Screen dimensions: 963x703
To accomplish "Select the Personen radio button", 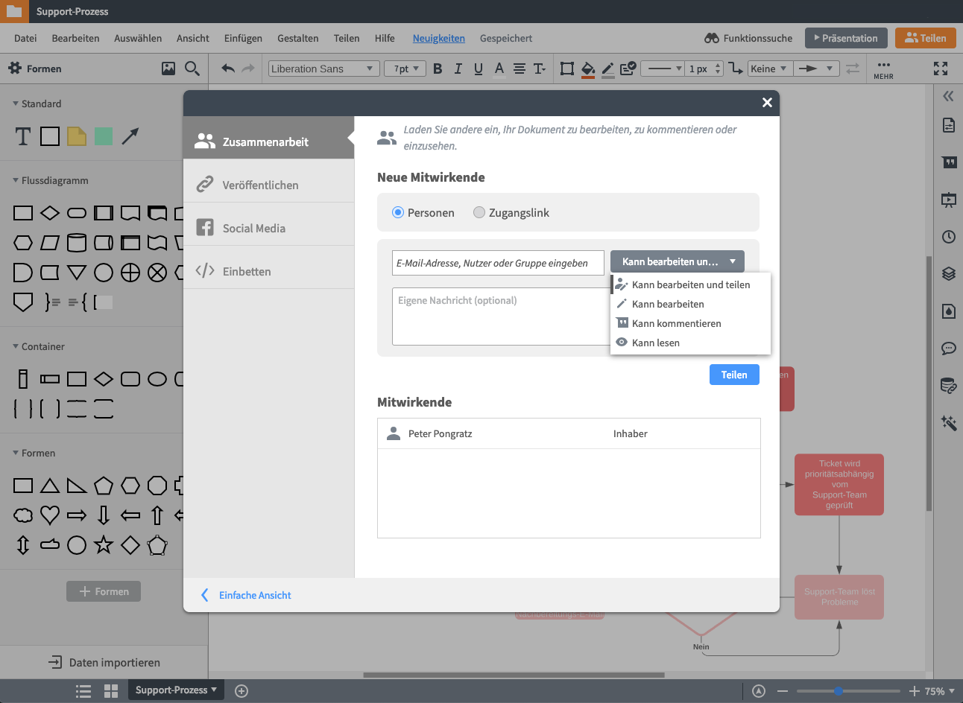I will point(398,212).
